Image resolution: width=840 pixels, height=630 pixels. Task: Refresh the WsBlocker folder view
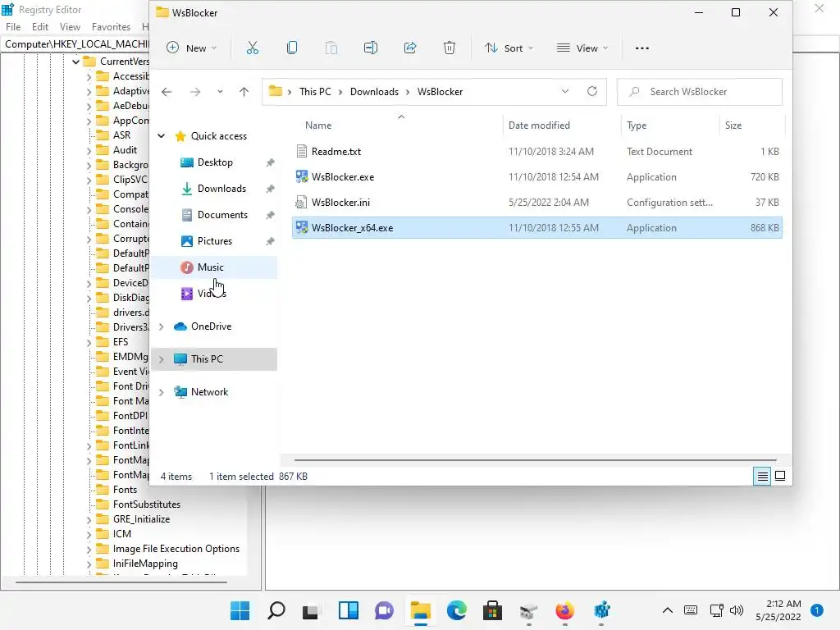point(592,92)
